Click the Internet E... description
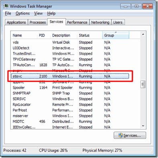 tap(62, 127)
